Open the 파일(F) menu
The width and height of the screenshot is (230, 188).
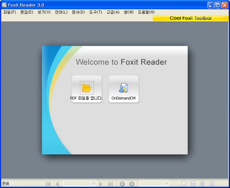coord(10,12)
